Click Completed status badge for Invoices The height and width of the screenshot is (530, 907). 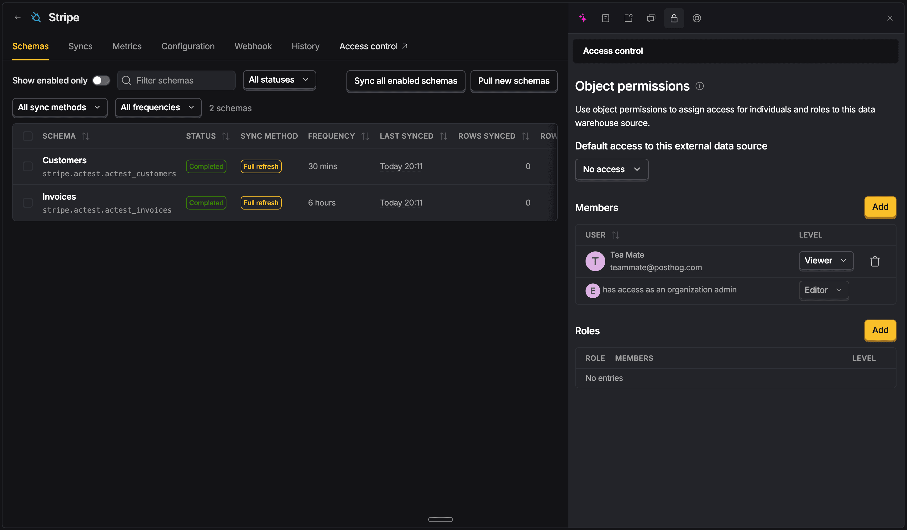pos(206,202)
